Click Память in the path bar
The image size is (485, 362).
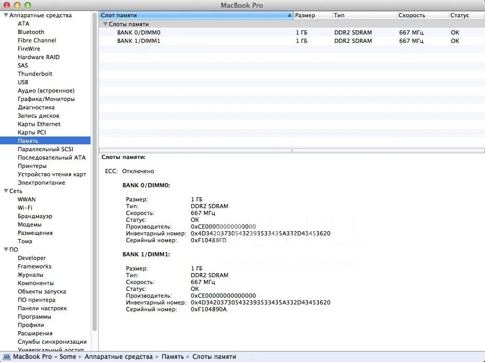[173, 357]
